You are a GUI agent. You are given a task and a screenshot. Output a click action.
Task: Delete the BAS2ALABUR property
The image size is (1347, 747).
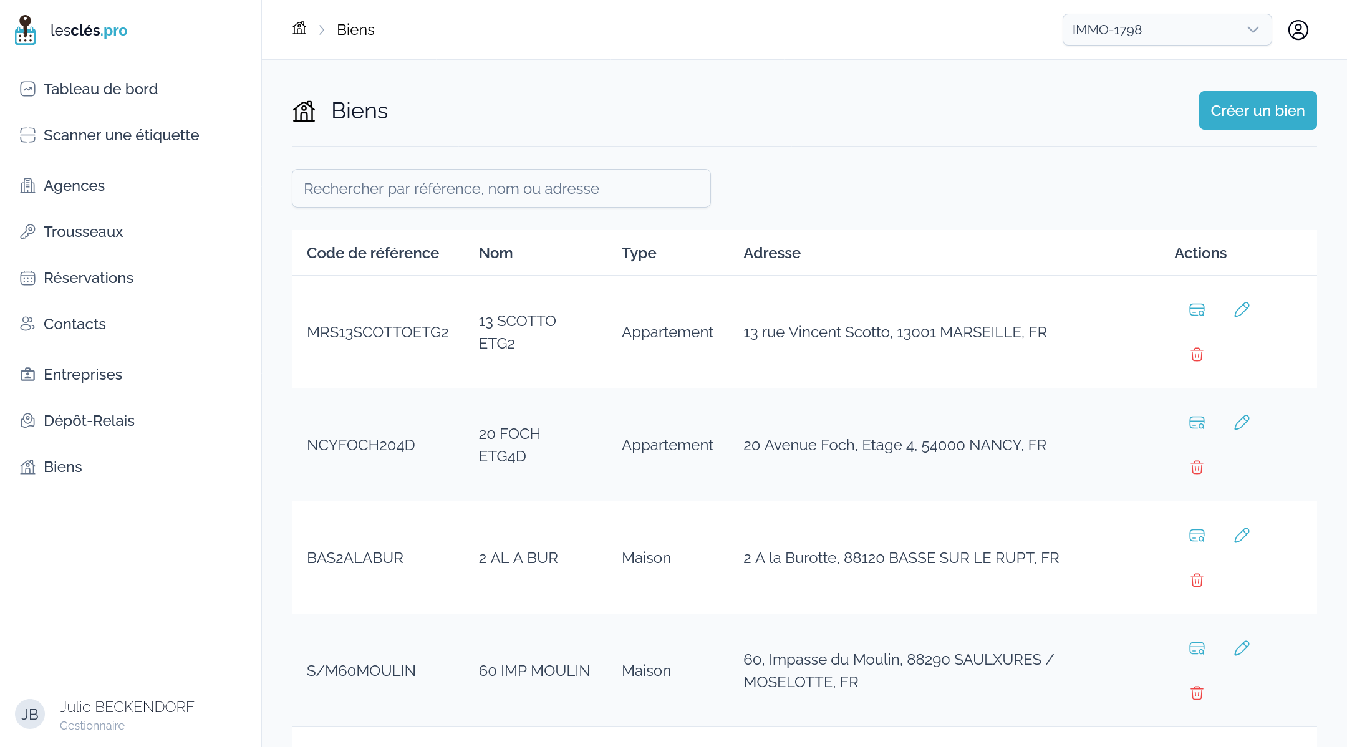click(x=1197, y=581)
